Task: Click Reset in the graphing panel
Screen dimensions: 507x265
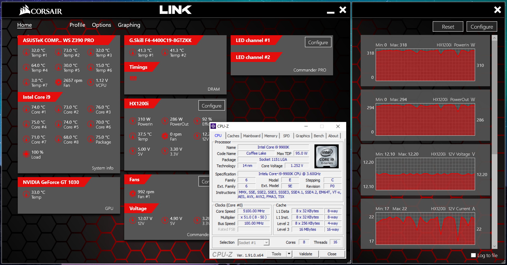Action: [448, 26]
